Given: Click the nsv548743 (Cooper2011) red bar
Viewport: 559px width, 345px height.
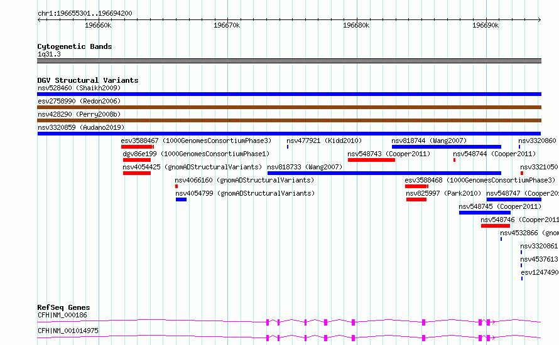Looking at the screenshot, I should point(371,160).
